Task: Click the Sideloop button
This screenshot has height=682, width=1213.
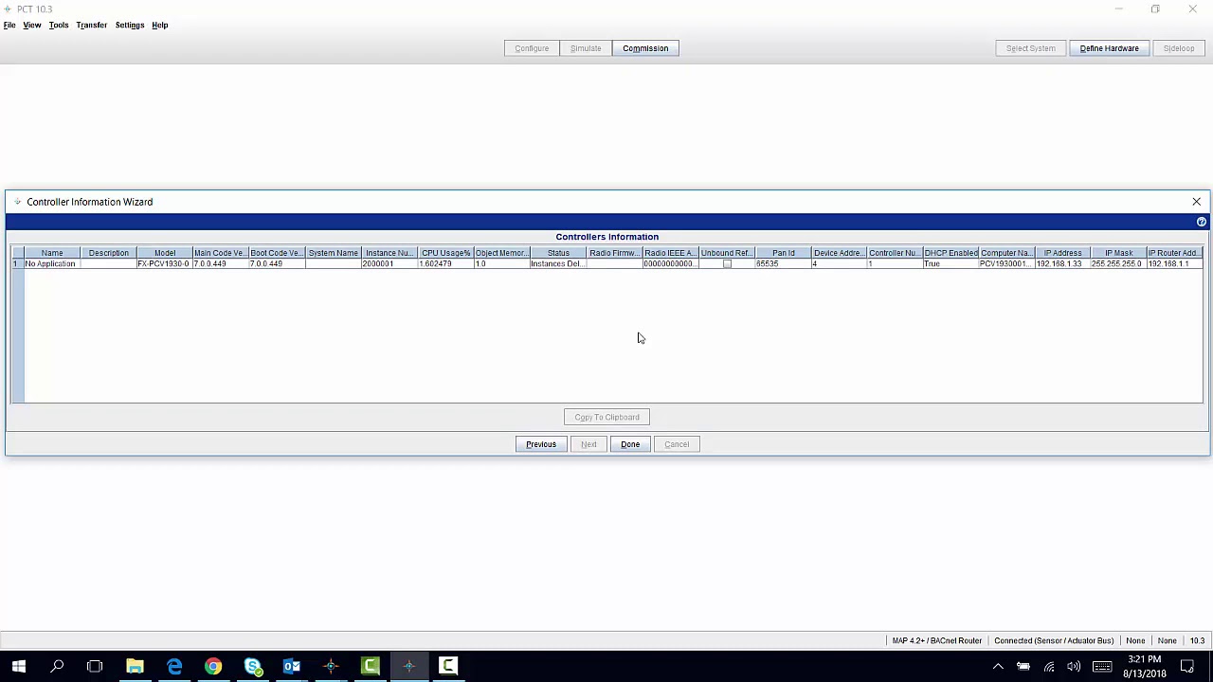Action: coord(1179,48)
